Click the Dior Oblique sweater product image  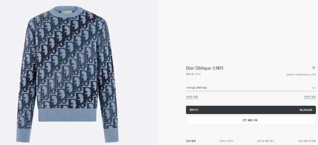pyautogui.click(x=67, y=74)
